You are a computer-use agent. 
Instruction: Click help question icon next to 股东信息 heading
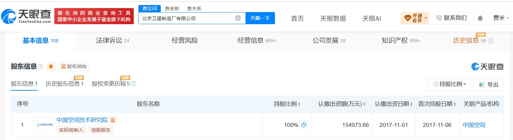point(41,66)
